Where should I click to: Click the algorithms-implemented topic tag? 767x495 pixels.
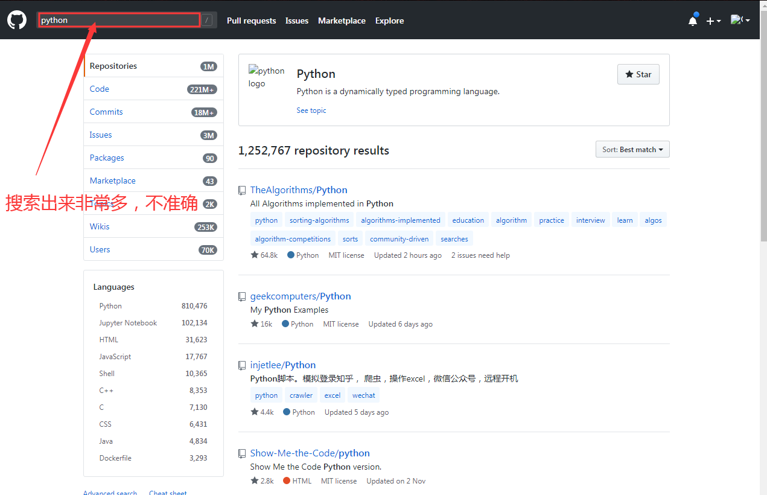[401, 220]
